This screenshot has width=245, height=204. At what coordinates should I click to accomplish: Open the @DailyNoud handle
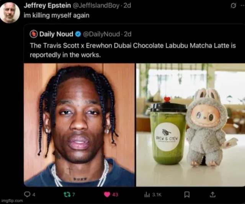click(101, 34)
